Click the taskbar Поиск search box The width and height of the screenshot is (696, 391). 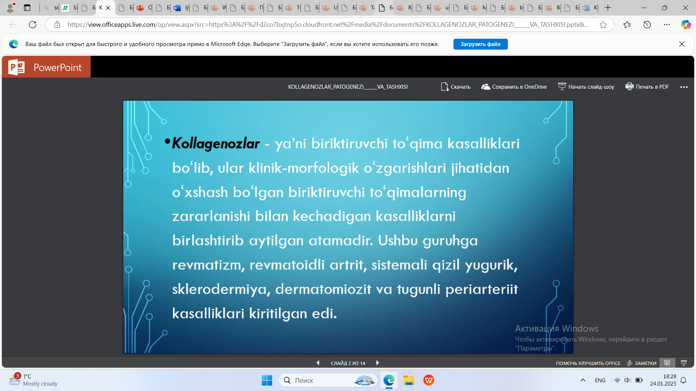[328, 380]
